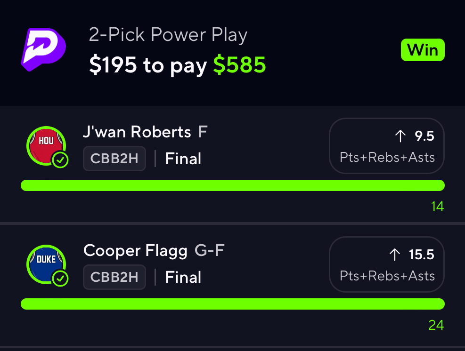Open the 9.5 Pts+Rebs+Asts projection box
Image resolution: width=465 pixels, height=351 pixels.
click(386, 146)
